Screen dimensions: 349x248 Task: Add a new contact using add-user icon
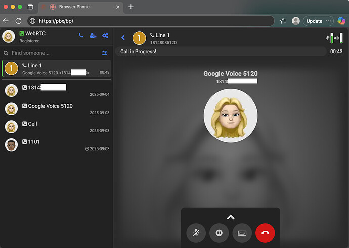pos(93,36)
